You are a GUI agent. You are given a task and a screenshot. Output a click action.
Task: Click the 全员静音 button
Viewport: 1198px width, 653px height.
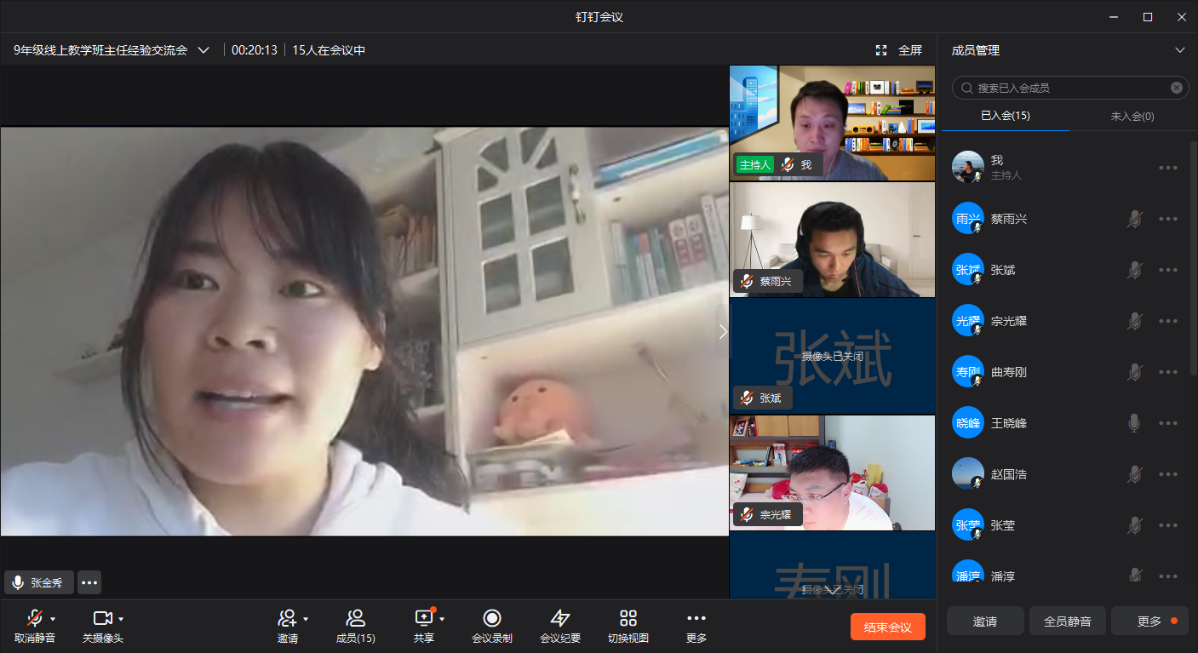(1067, 621)
